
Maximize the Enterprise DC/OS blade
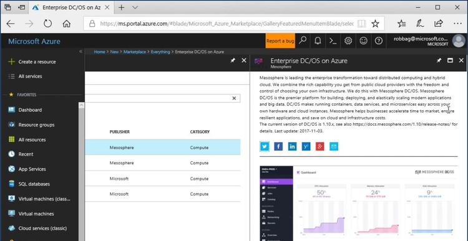(x=450, y=60)
